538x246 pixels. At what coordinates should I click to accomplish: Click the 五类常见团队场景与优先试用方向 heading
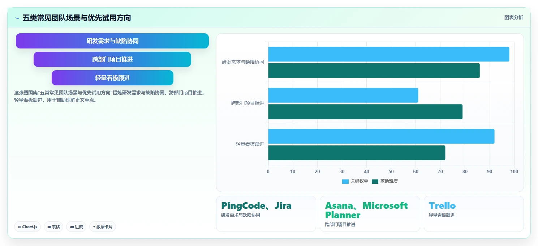click(77, 18)
